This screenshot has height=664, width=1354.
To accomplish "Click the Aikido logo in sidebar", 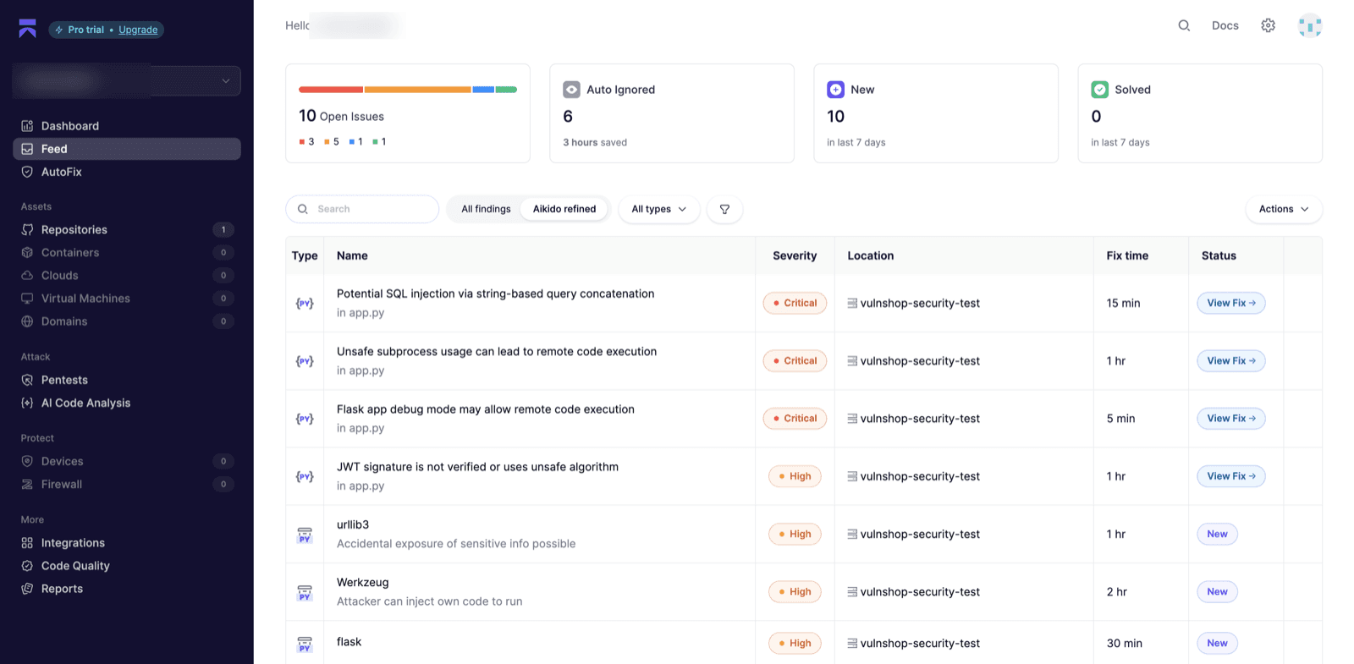I will pos(27,29).
